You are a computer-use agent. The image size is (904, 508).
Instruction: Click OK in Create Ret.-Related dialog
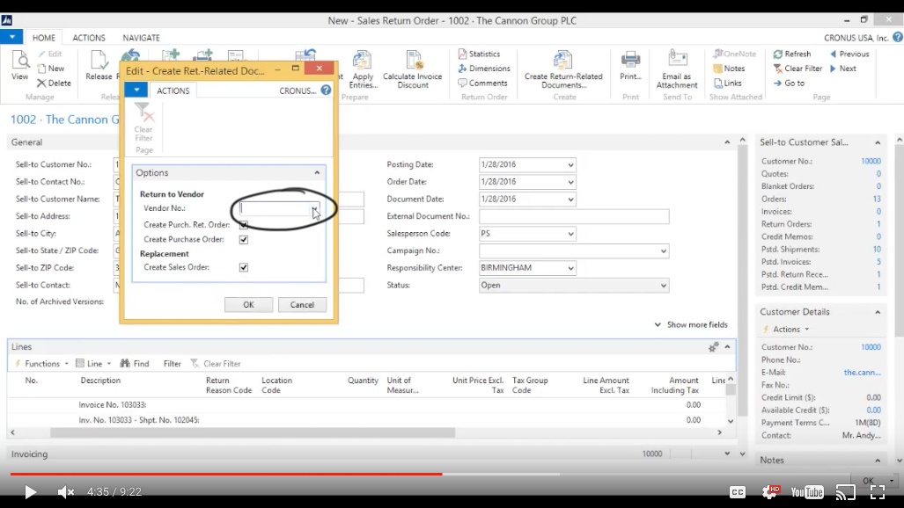(248, 305)
